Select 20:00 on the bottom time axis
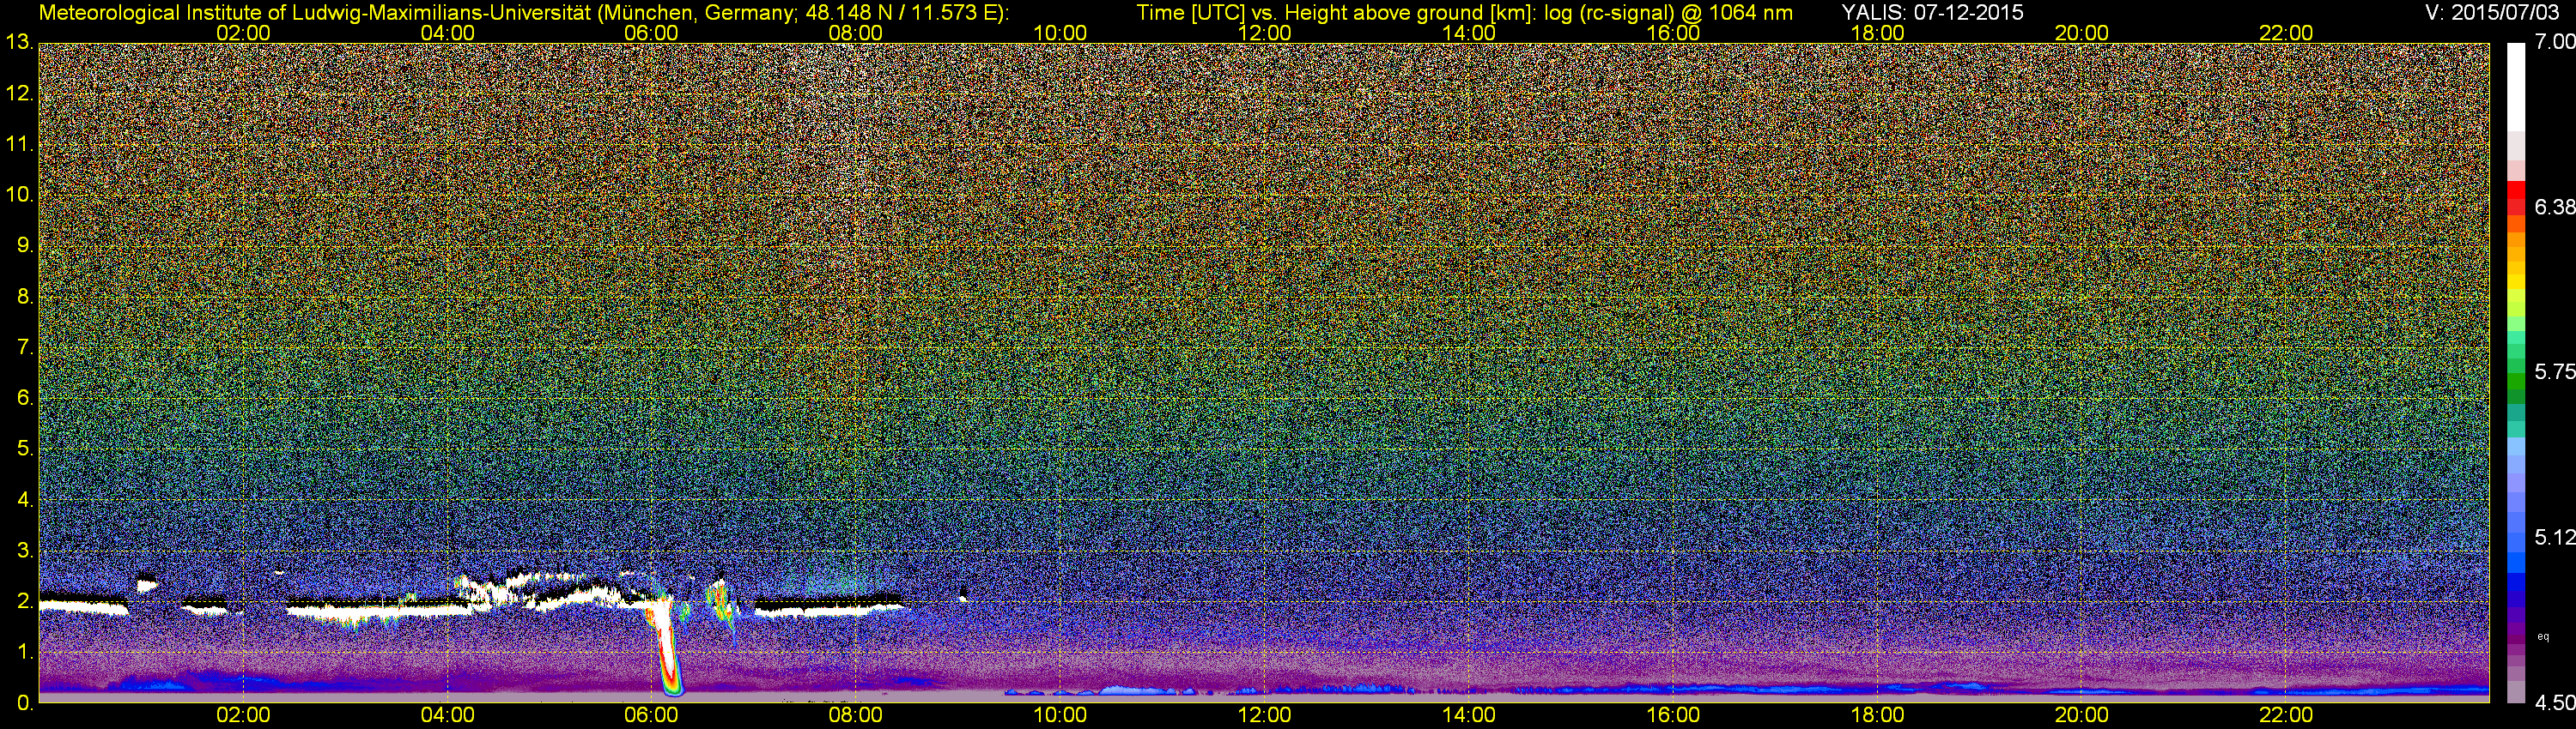The image size is (2576, 729). coord(2082,715)
